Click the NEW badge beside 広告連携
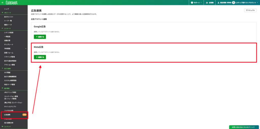This screenshot has height=129, width=260. tap(24, 115)
